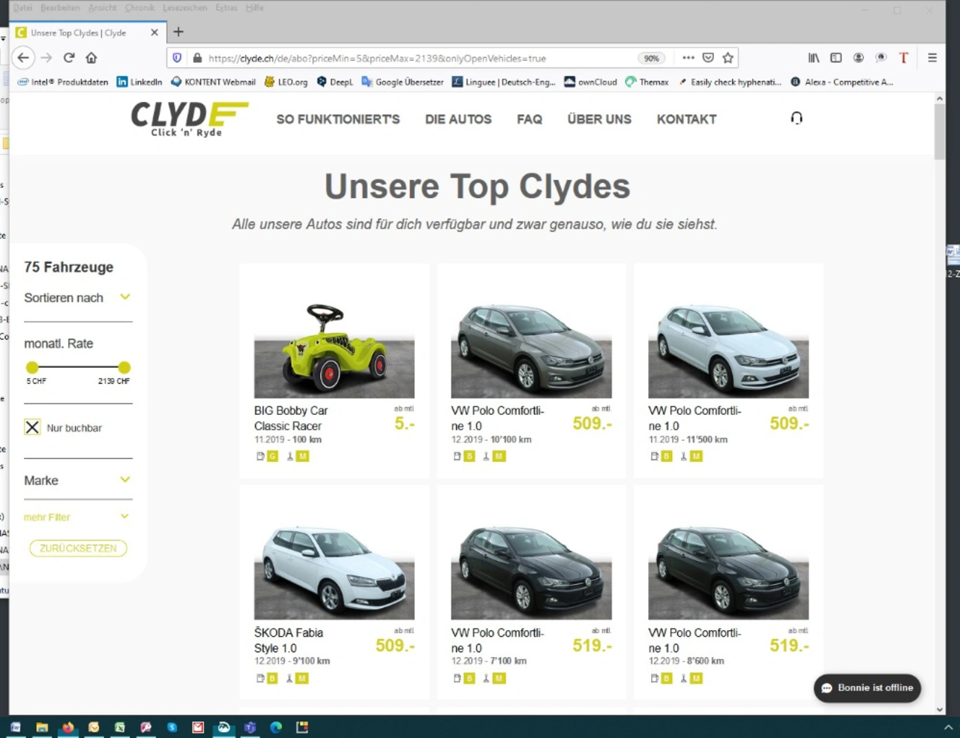Expand the Marke filter dropdown
960x738 pixels.
77,480
